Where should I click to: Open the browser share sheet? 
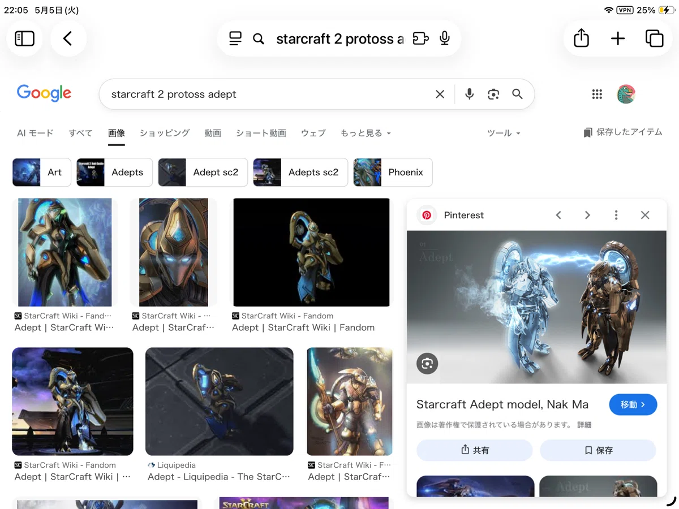pyautogui.click(x=581, y=38)
